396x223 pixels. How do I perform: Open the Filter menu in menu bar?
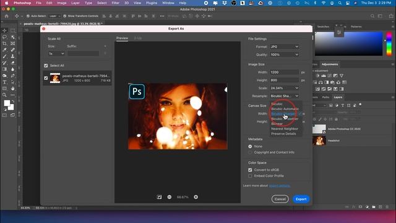(116, 3)
